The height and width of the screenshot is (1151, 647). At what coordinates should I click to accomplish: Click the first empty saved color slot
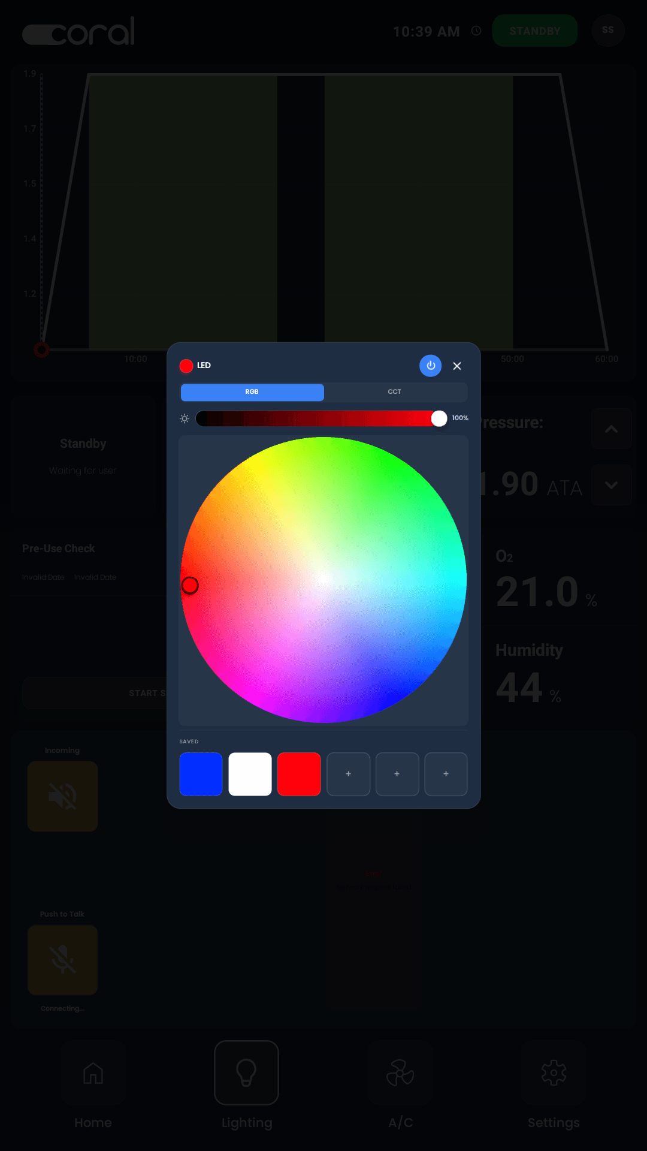point(348,774)
